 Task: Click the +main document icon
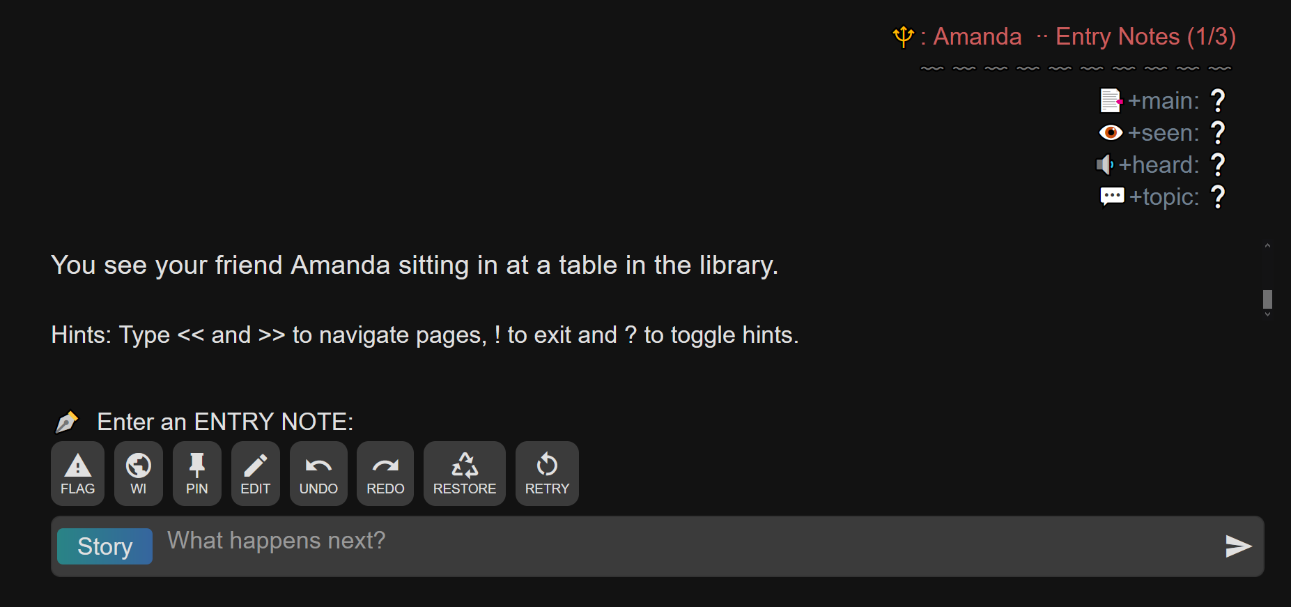click(1111, 100)
